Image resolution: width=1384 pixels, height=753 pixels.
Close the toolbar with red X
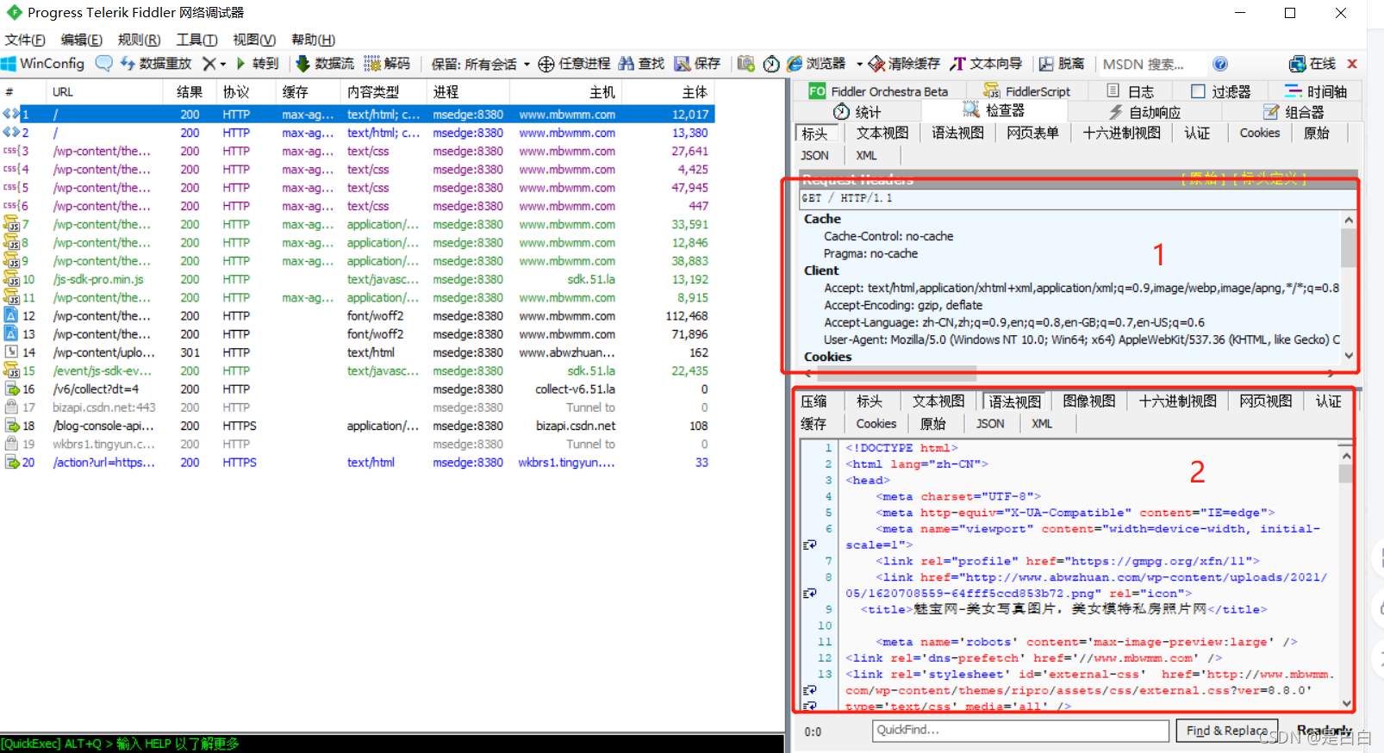(x=1352, y=64)
